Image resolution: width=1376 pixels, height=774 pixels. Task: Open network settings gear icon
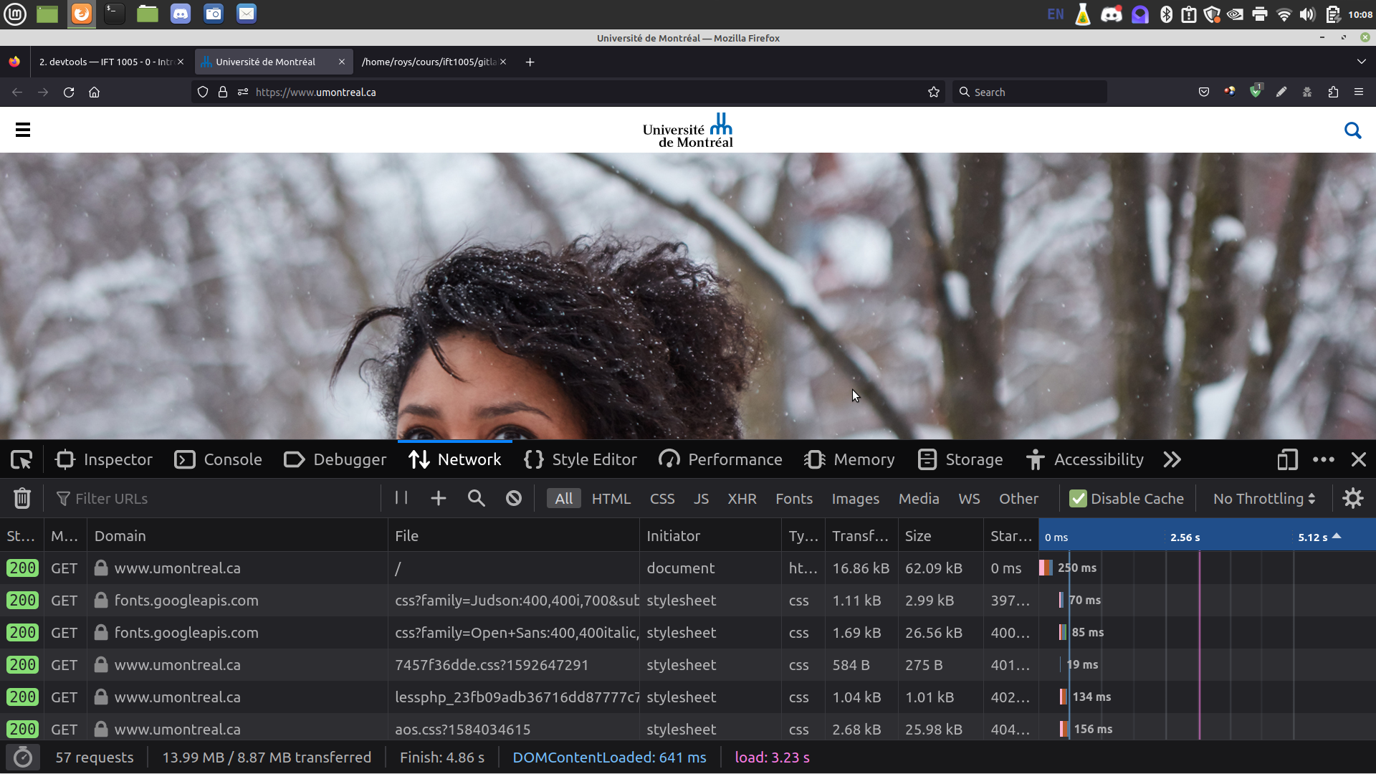pos(1352,499)
